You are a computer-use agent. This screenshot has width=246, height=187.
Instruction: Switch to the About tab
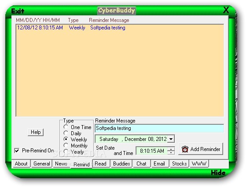tap(21, 164)
